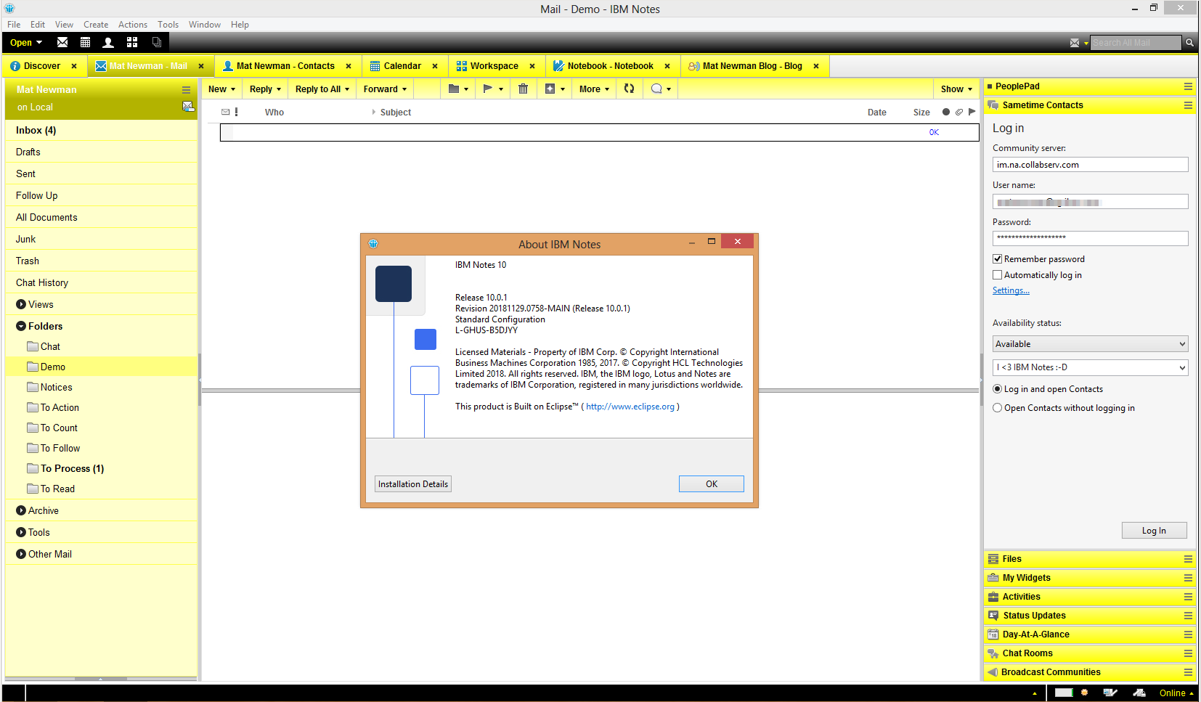Screen dimensions: 1201x702
Task: Click the Password input field
Action: coord(1090,238)
